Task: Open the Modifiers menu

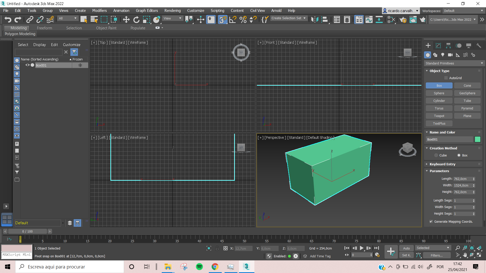Action: (99, 11)
